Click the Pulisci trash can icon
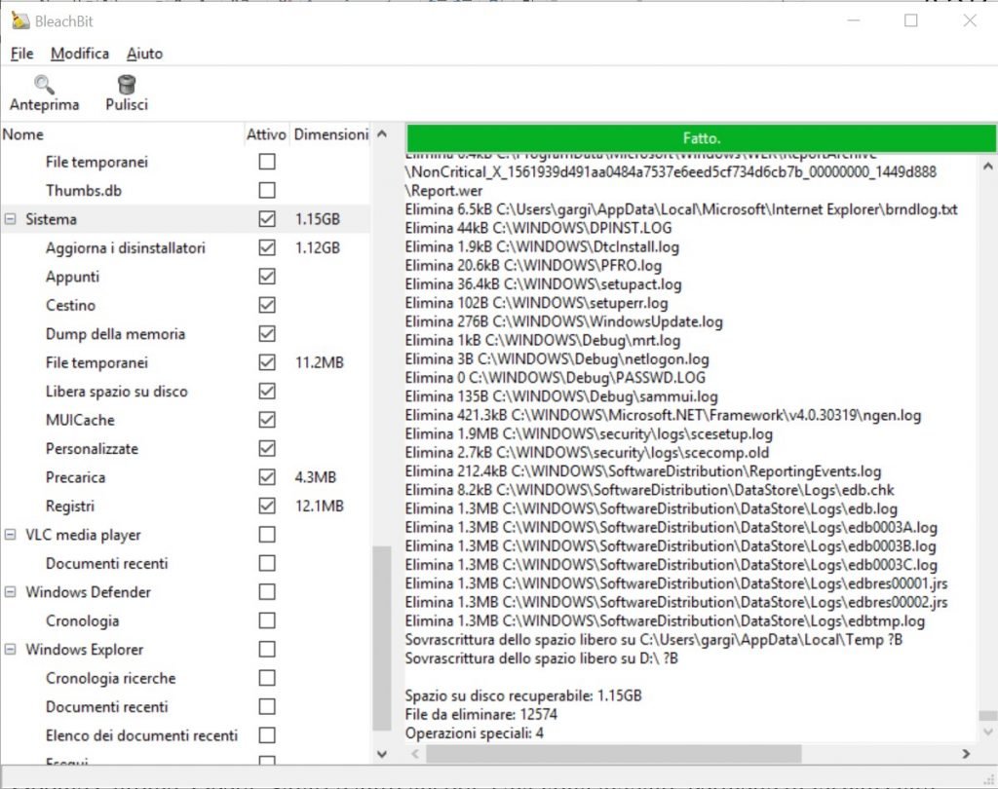Viewport: 998px width, 789px height. [x=127, y=85]
